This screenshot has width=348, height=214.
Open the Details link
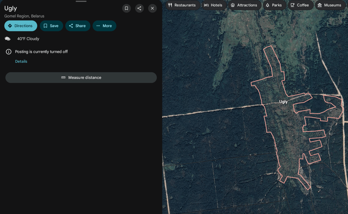(21, 61)
